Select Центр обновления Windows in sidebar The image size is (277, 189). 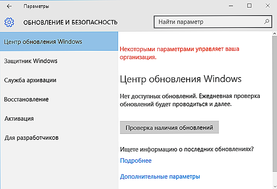click(x=59, y=42)
